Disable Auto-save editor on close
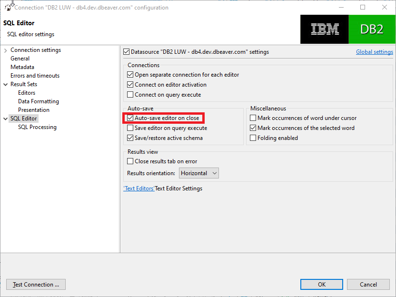 tap(131, 118)
